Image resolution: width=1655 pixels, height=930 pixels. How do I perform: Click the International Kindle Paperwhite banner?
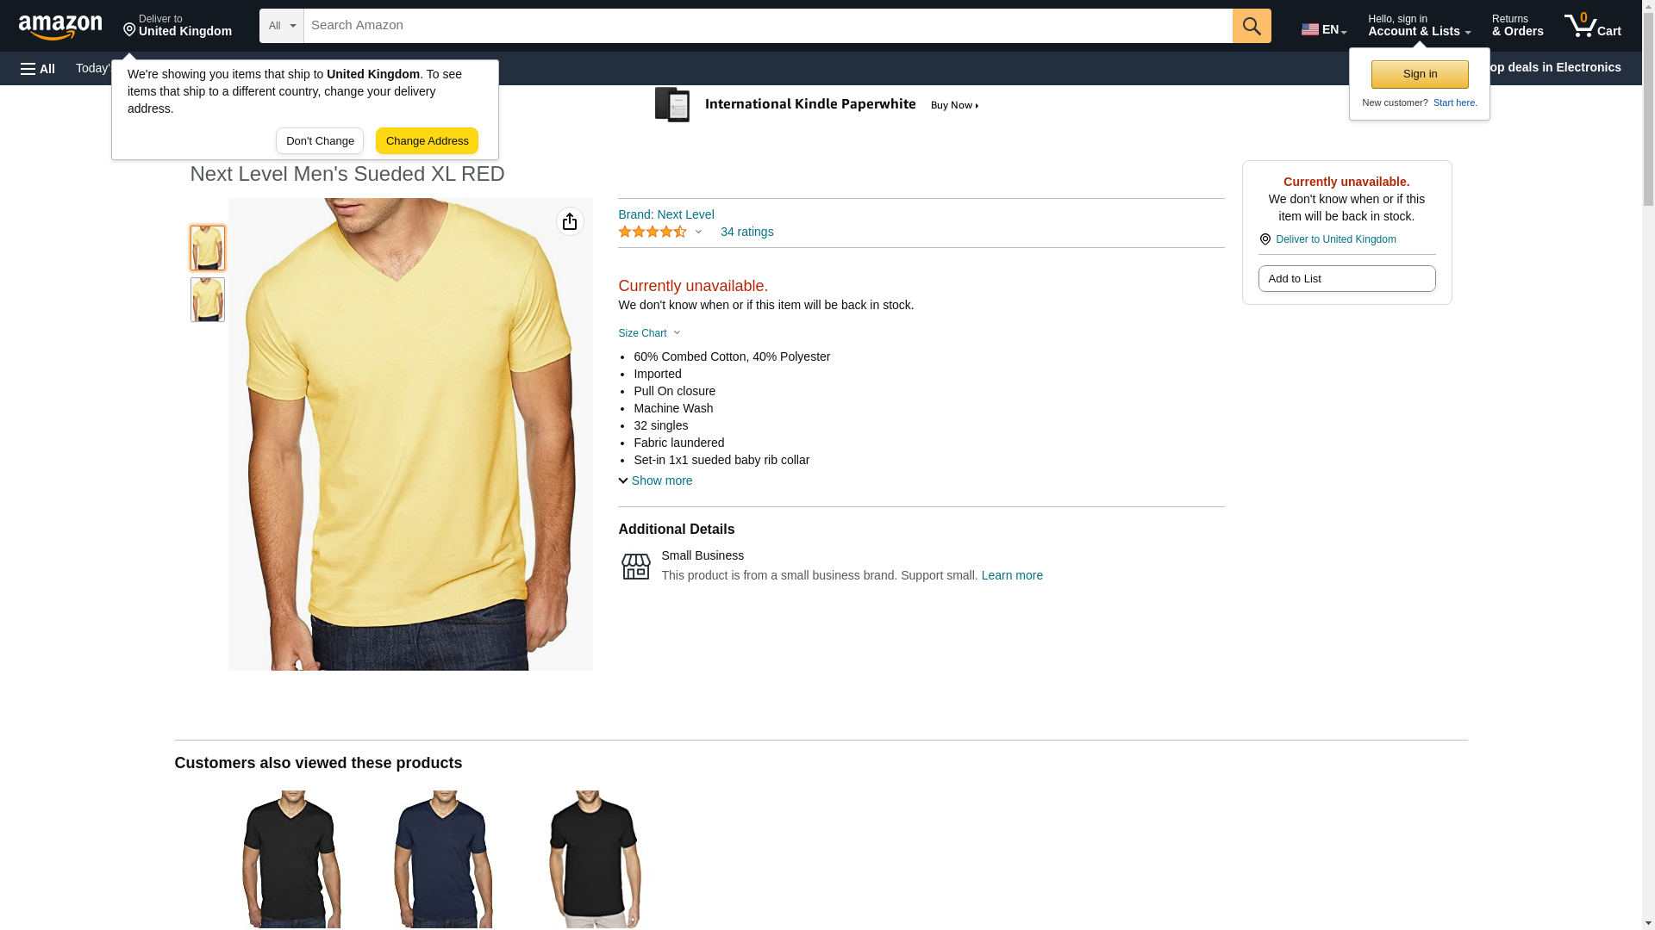(x=817, y=105)
